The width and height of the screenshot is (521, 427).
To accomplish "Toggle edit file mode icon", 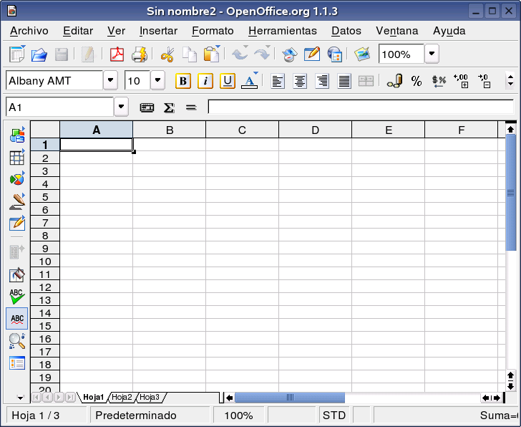I will 88,54.
